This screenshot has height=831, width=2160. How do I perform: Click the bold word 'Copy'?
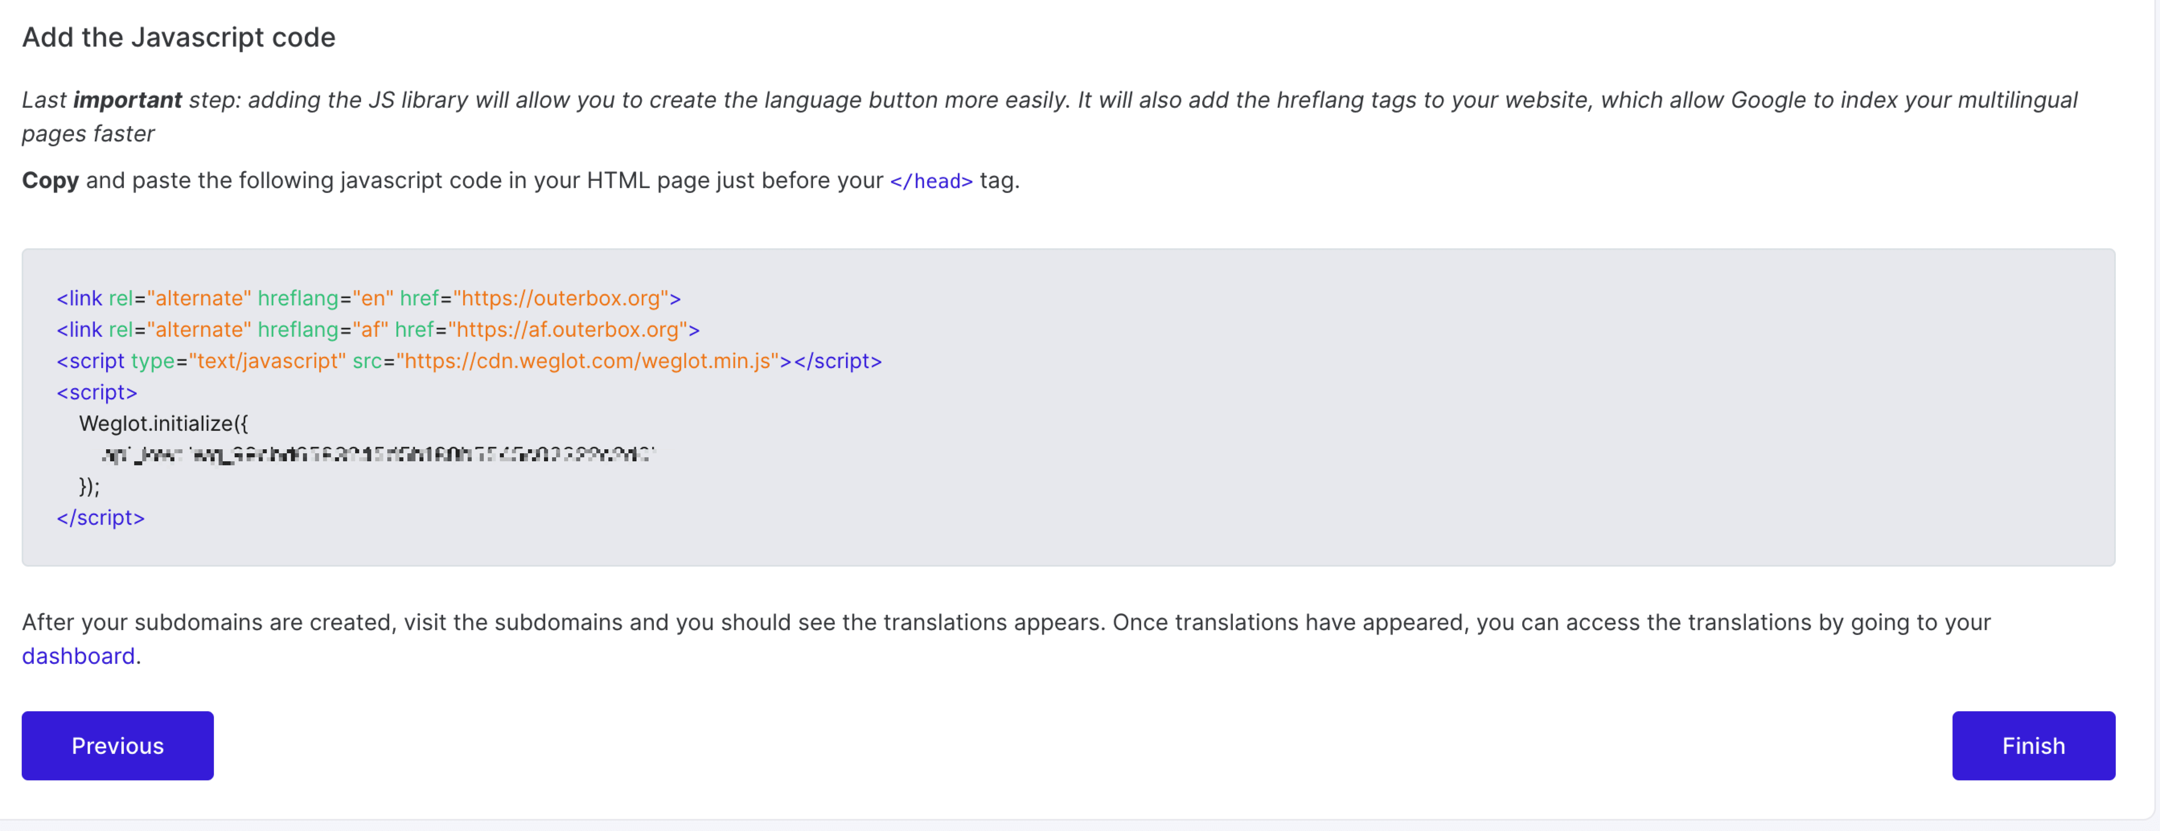(x=50, y=181)
